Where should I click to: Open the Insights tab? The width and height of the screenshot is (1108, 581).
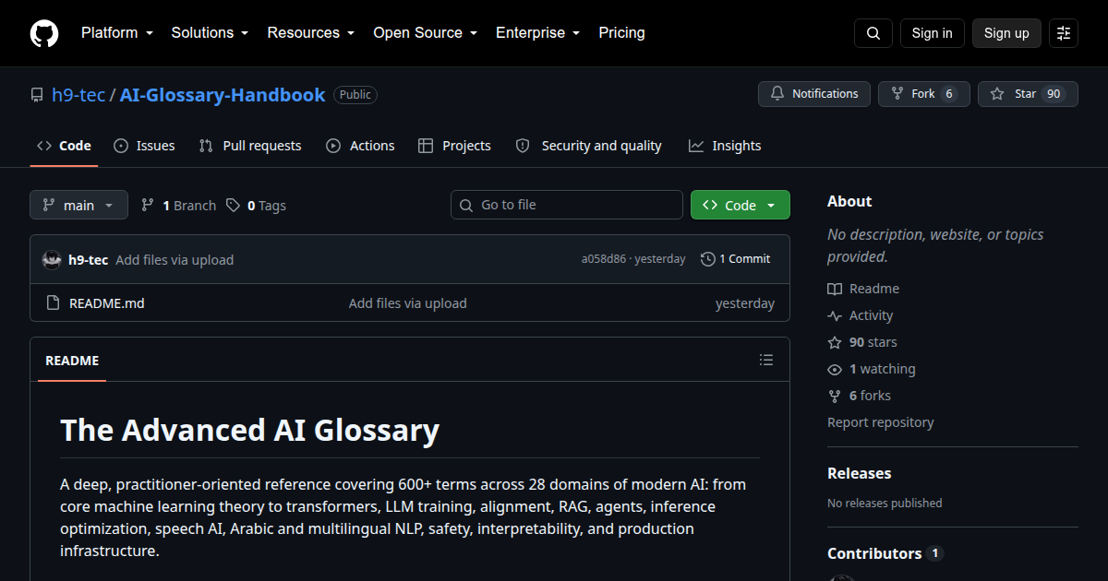pyautogui.click(x=725, y=146)
